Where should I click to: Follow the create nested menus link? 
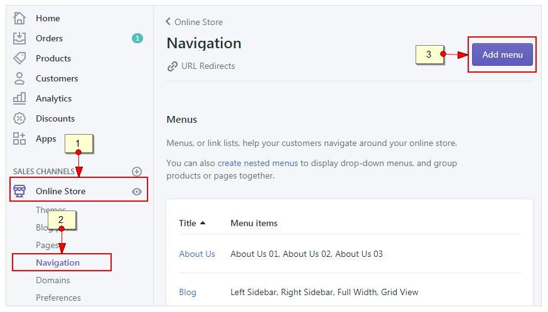257,163
